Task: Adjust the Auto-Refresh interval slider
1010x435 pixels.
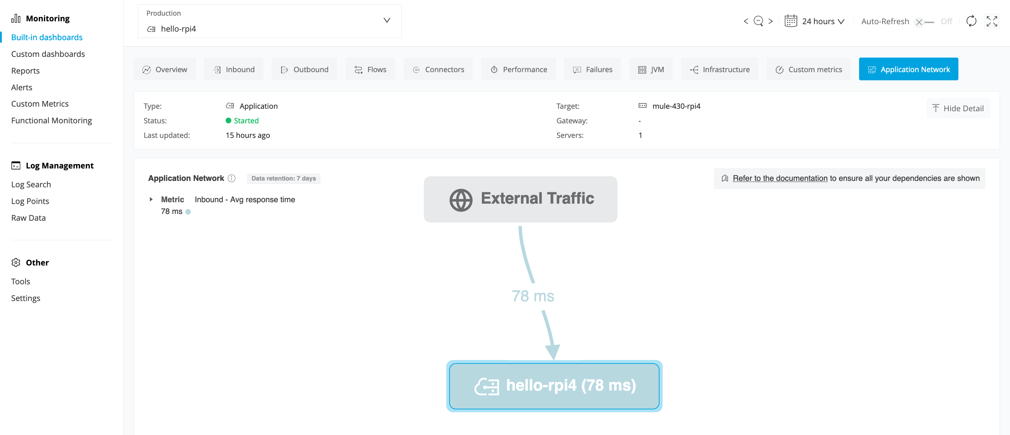Action: 930,22
